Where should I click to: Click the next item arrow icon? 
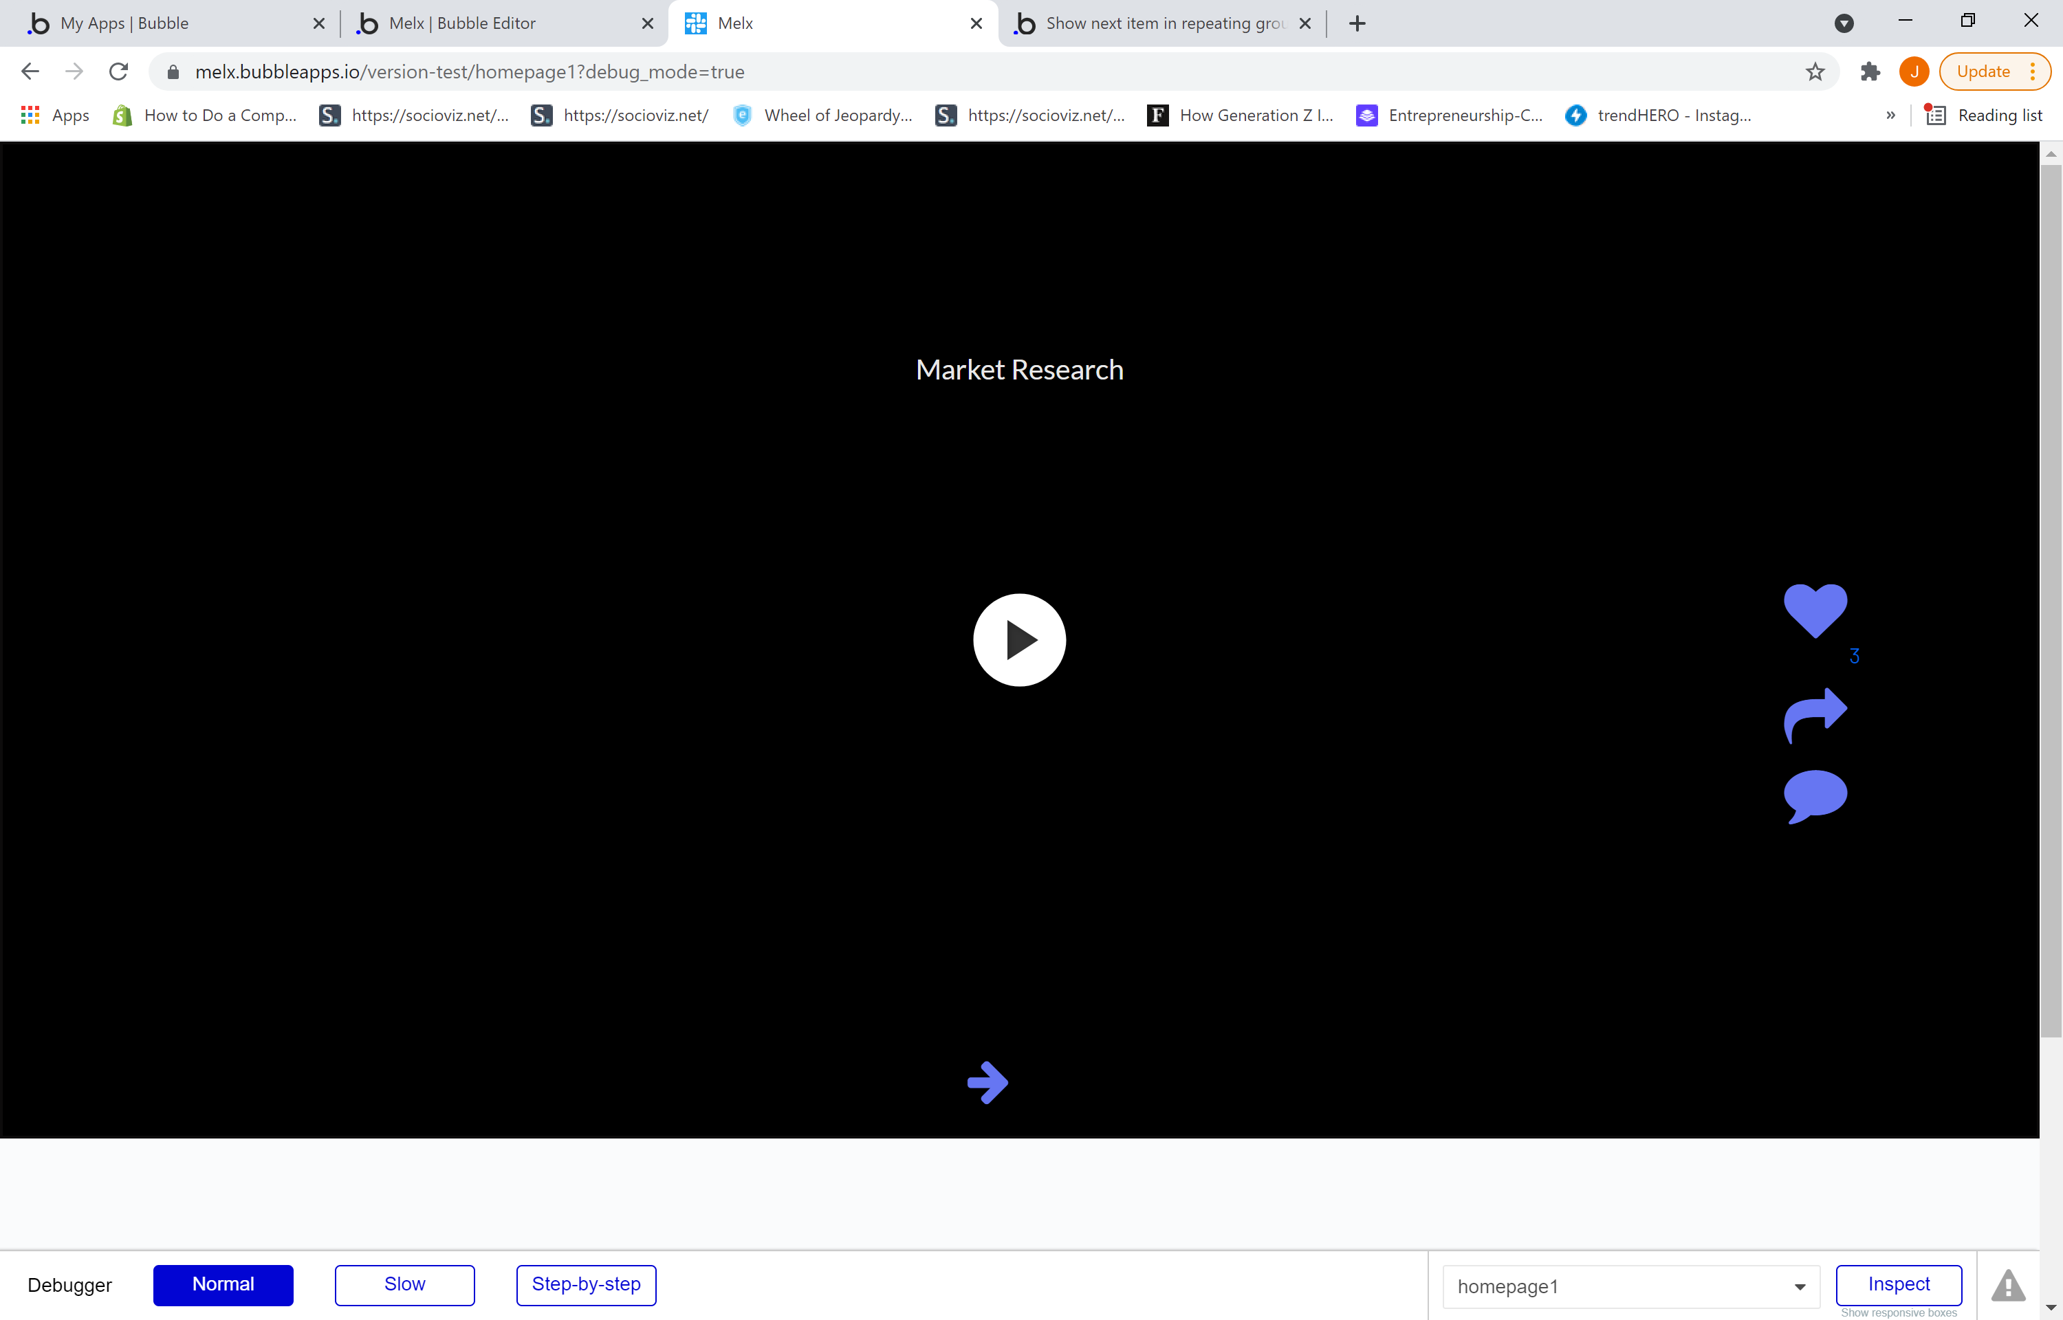coord(987,1083)
